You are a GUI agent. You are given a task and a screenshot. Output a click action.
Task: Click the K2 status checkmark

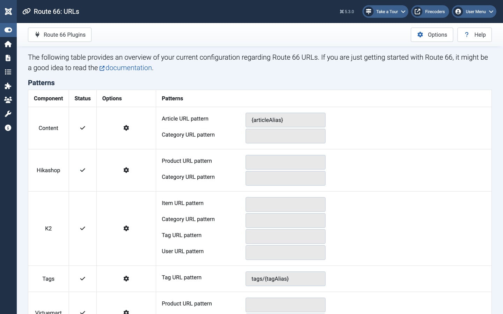pyautogui.click(x=82, y=229)
